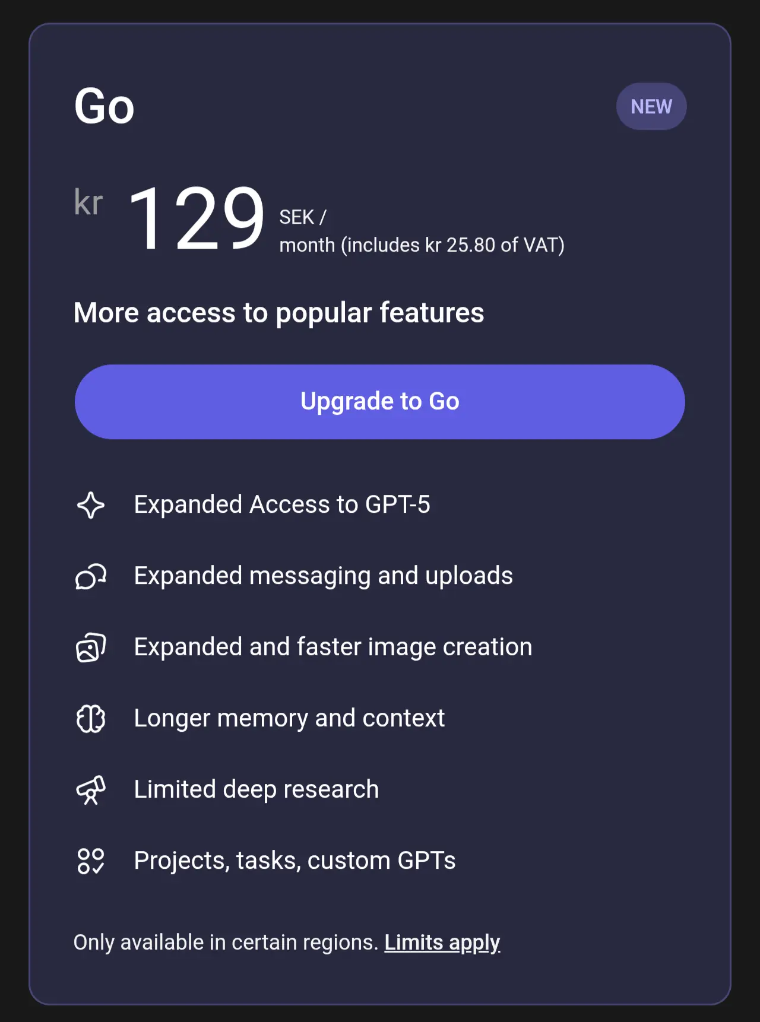Click the Expanded messaging and uploads label
Image resolution: width=760 pixels, height=1022 pixels.
click(323, 576)
